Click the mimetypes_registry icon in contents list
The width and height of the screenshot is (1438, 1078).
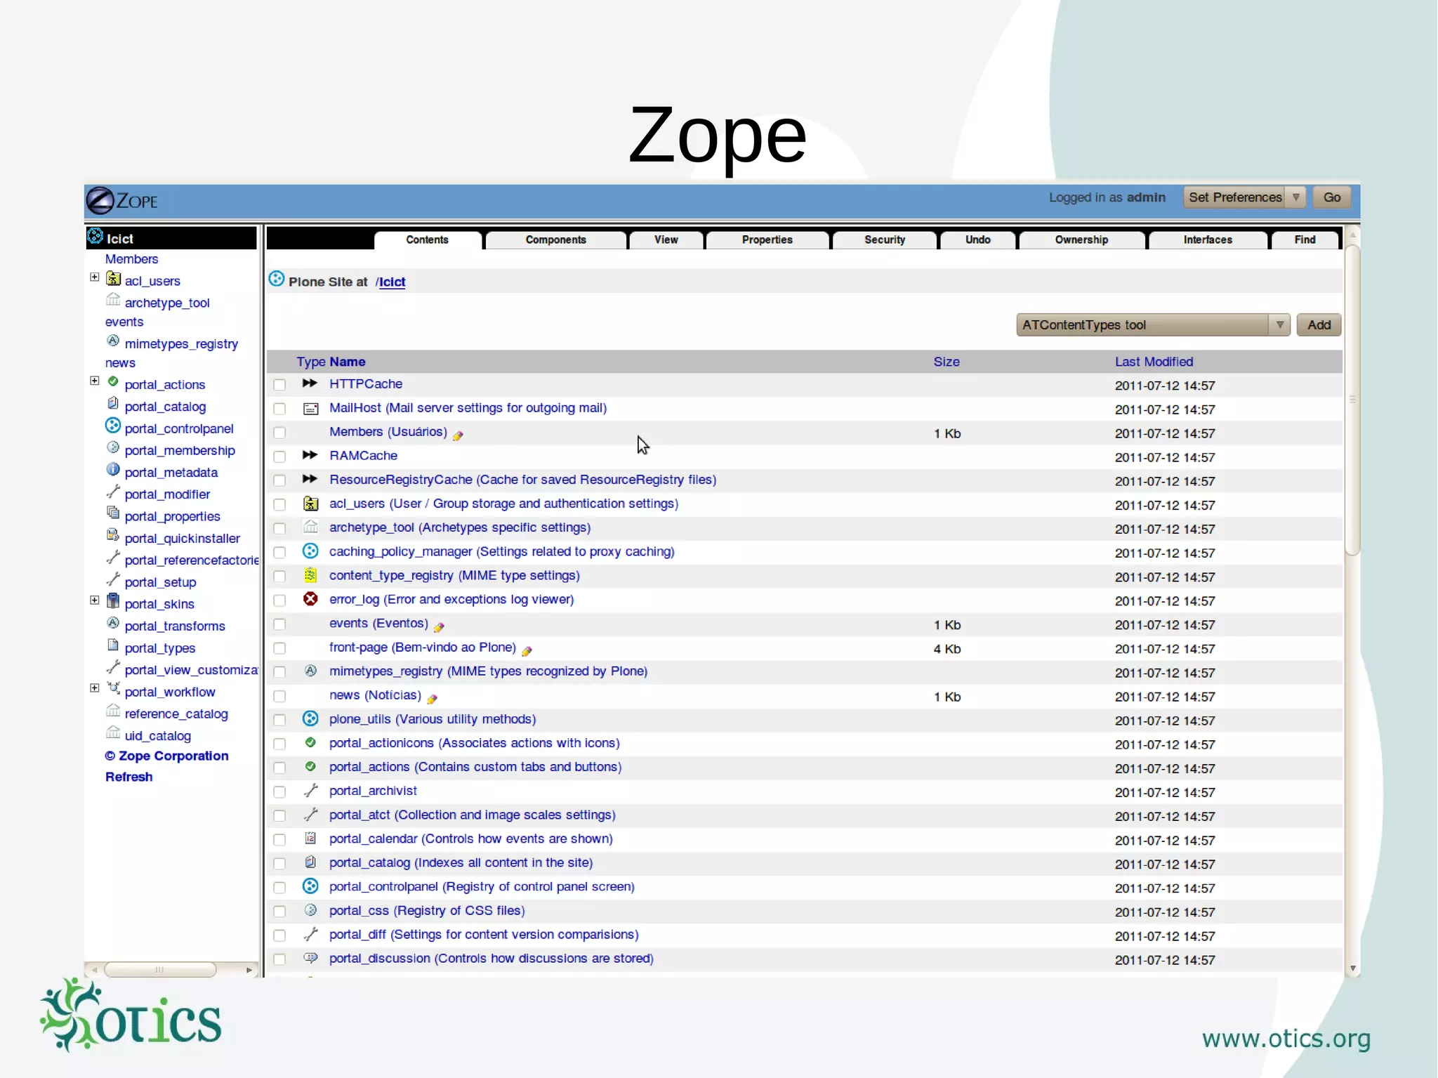click(310, 671)
